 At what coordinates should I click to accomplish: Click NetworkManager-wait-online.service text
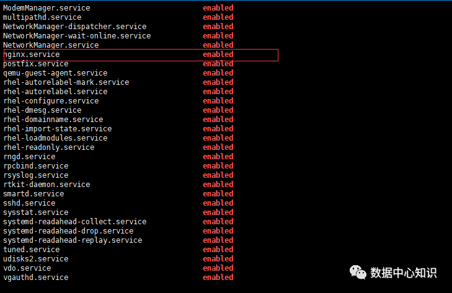click(77, 36)
